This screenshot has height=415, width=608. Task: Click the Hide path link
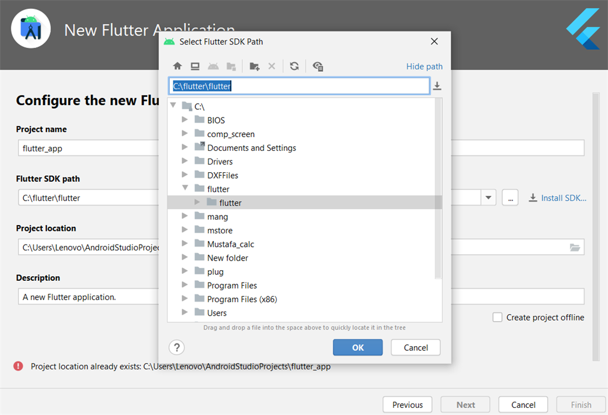tap(424, 66)
